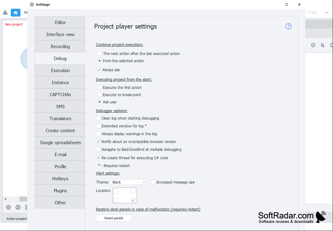Click the user profile icon at bottom left
Screen dimensions: 333x231
(x=18, y=207)
